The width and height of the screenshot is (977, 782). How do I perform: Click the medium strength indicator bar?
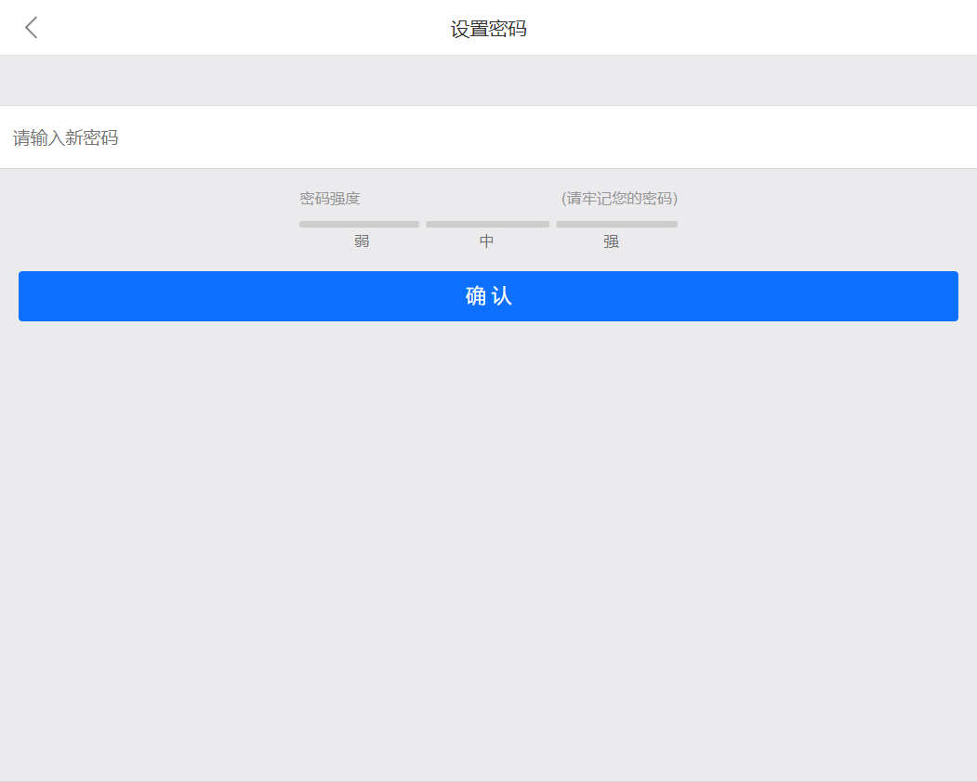[x=487, y=224]
